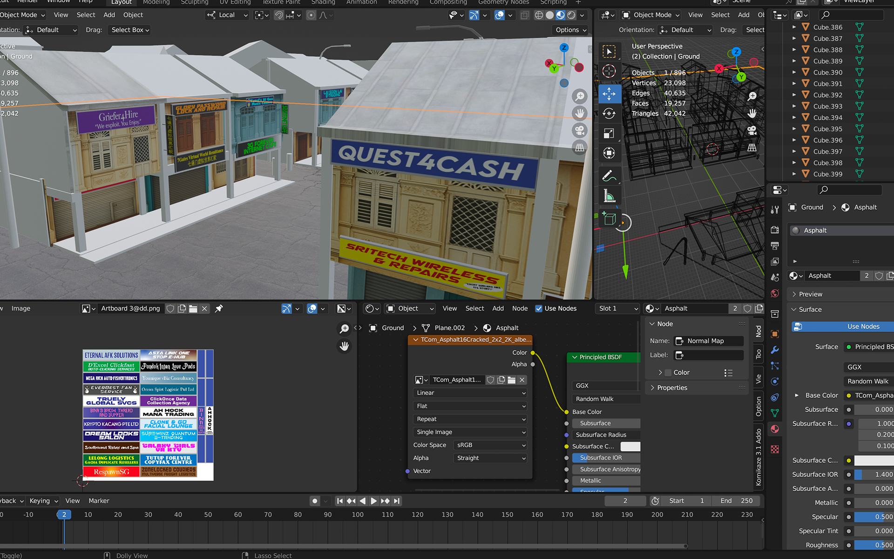Expand Cube.390 in the outliner
The width and height of the screenshot is (894, 559).
(x=794, y=72)
